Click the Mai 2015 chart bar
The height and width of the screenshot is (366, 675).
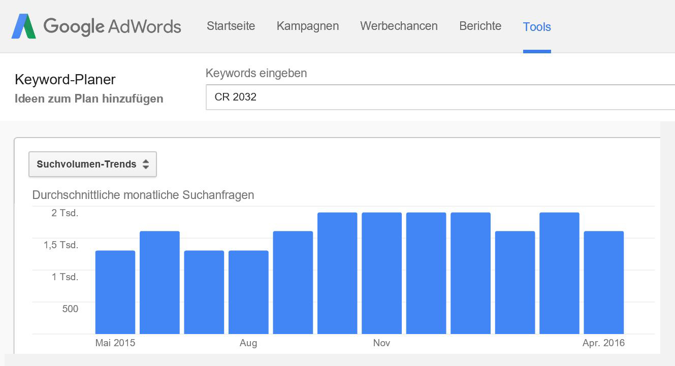115,292
